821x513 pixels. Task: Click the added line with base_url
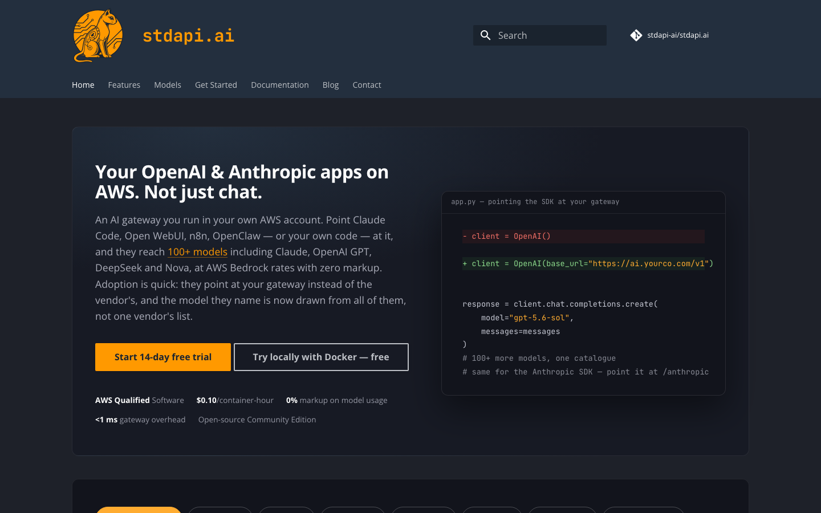pos(588,264)
